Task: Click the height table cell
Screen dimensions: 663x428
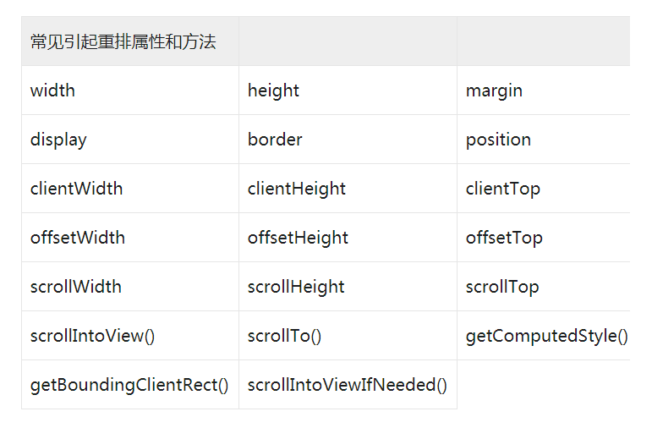Action: pyautogui.click(x=348, y=90)
